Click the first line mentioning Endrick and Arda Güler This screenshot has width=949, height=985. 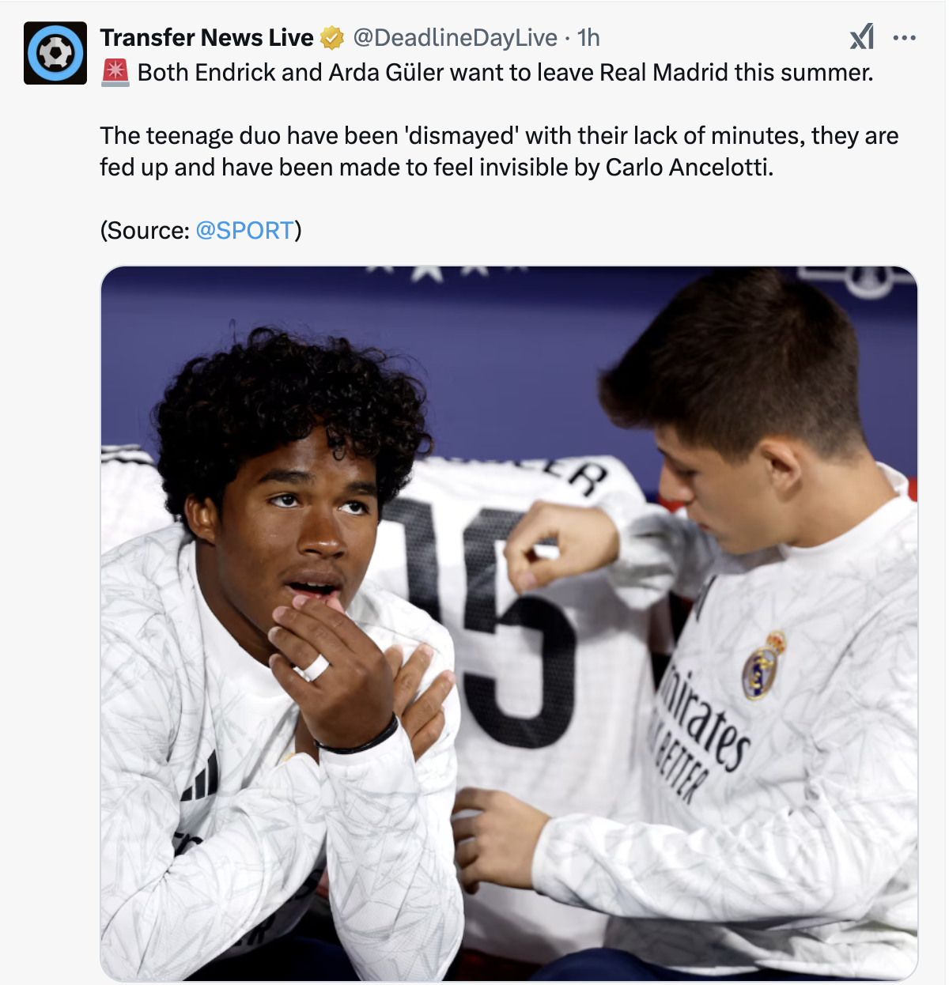(505, 72)
